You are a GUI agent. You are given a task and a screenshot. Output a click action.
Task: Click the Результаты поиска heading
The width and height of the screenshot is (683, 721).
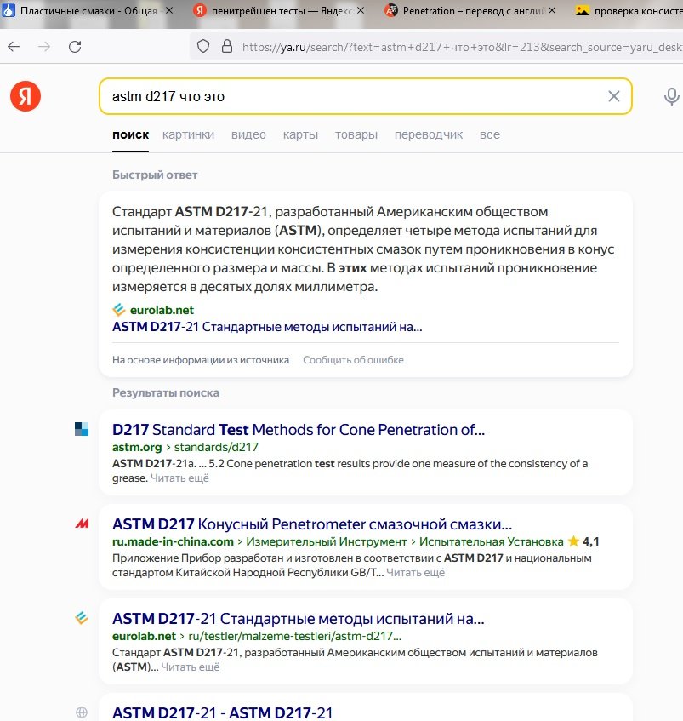[166, 392]
